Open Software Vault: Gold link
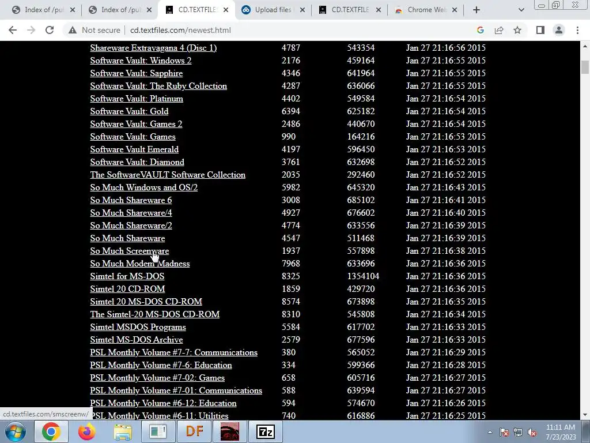The width and height of the screenshot is (590, 443). [x=129, y=111]
